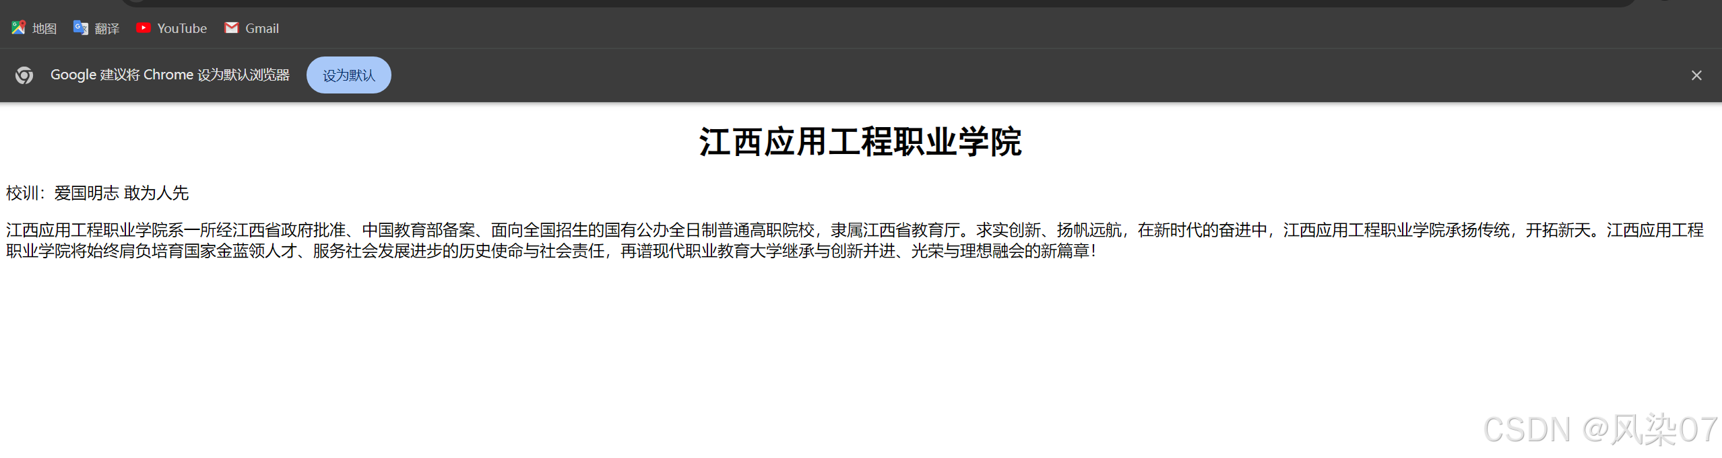Dismiss the default browser infobar
The image size is (1722, 458).
point(1696,75)
